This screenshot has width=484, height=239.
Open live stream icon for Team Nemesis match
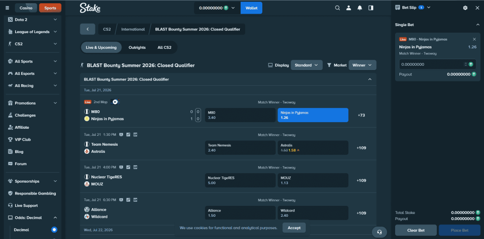coord(121,134)
